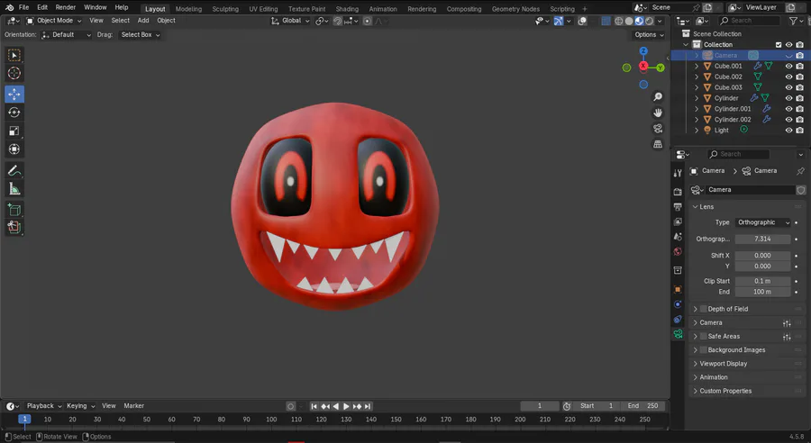Open the Object Mode dropdown
Image resolution: width=811 pixels, height=443 pixels.
[54, 20]
